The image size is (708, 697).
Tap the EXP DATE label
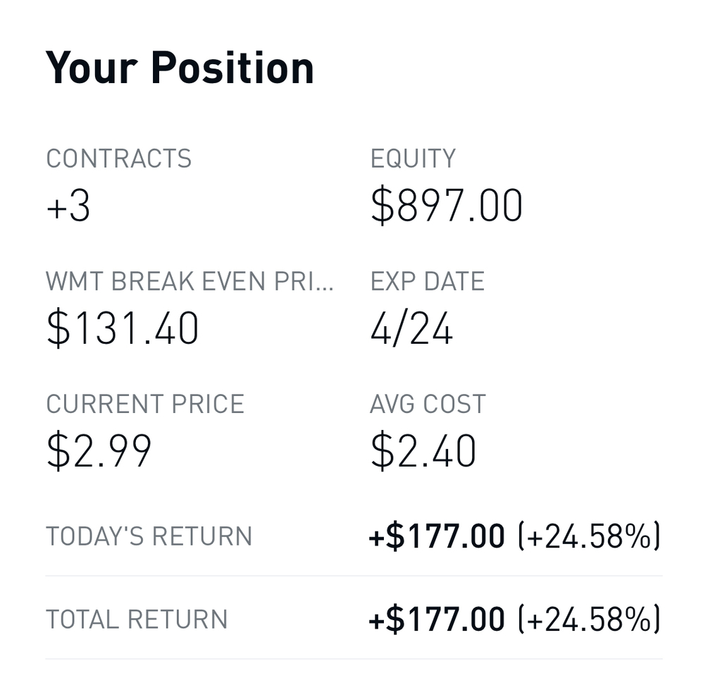tap(428, 282)
